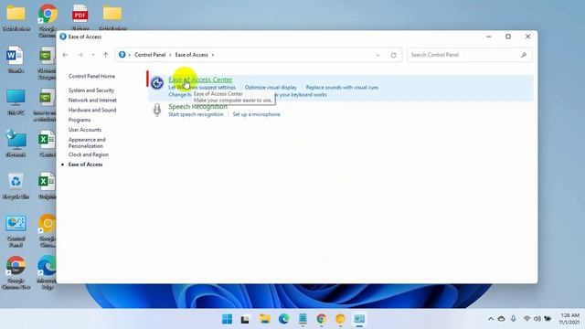This screenshot has height=329, width=585.
Task: Select the Google Chrome Dev desktop shortcut
Action: click(16, 273)
